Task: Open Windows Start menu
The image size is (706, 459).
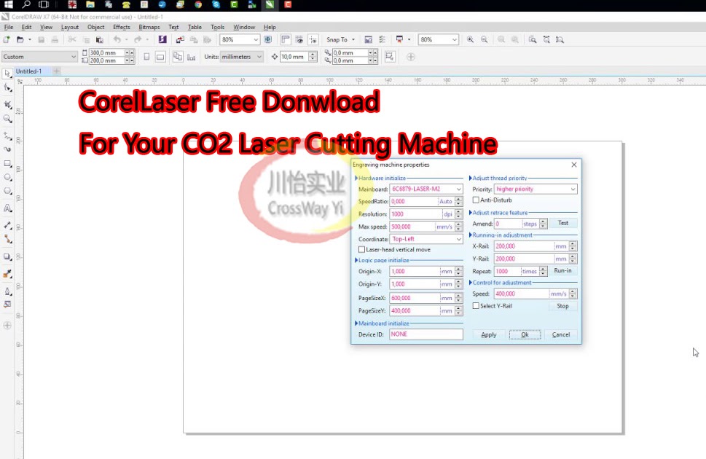Action: 8,4
